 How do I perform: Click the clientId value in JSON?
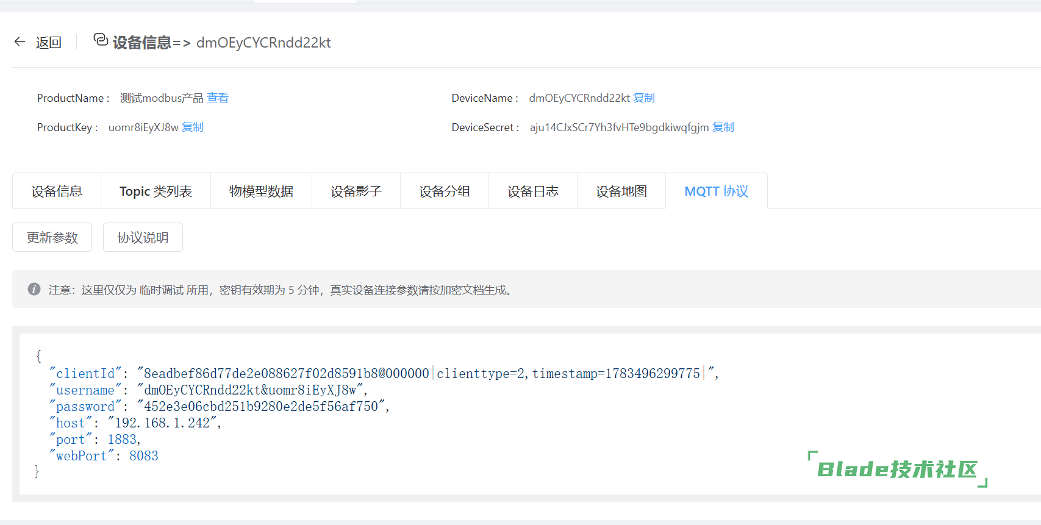(426, 373)
